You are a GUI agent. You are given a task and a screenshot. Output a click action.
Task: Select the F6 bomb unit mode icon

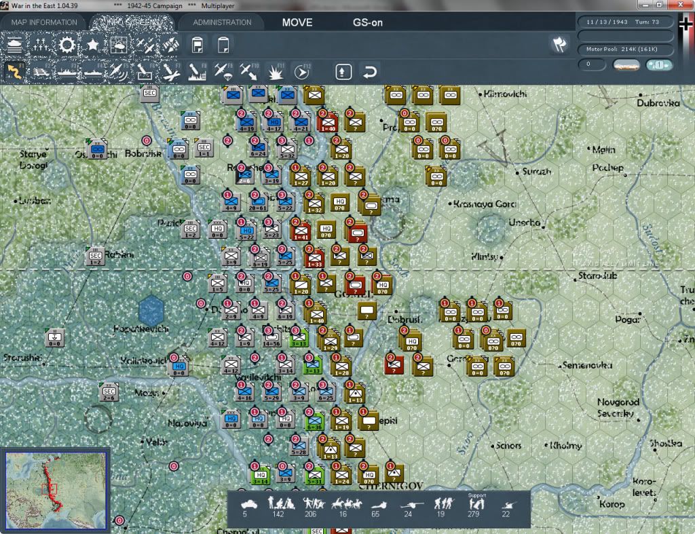[145, 71]
